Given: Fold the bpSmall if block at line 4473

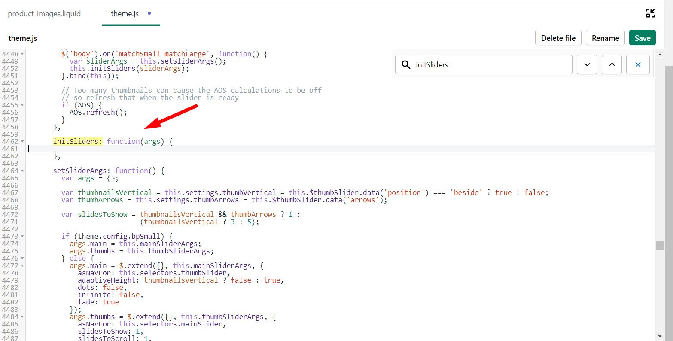Looking at the screenshot, I should [x=22, y=237].
